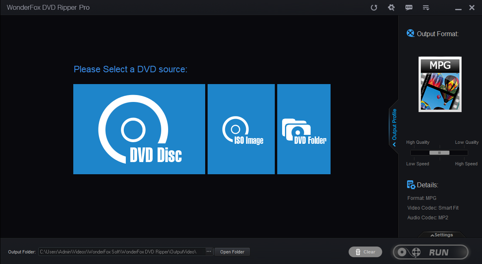The image size is (482, 264).
Task: Expand the Settings panel
Action: [442, 235]
